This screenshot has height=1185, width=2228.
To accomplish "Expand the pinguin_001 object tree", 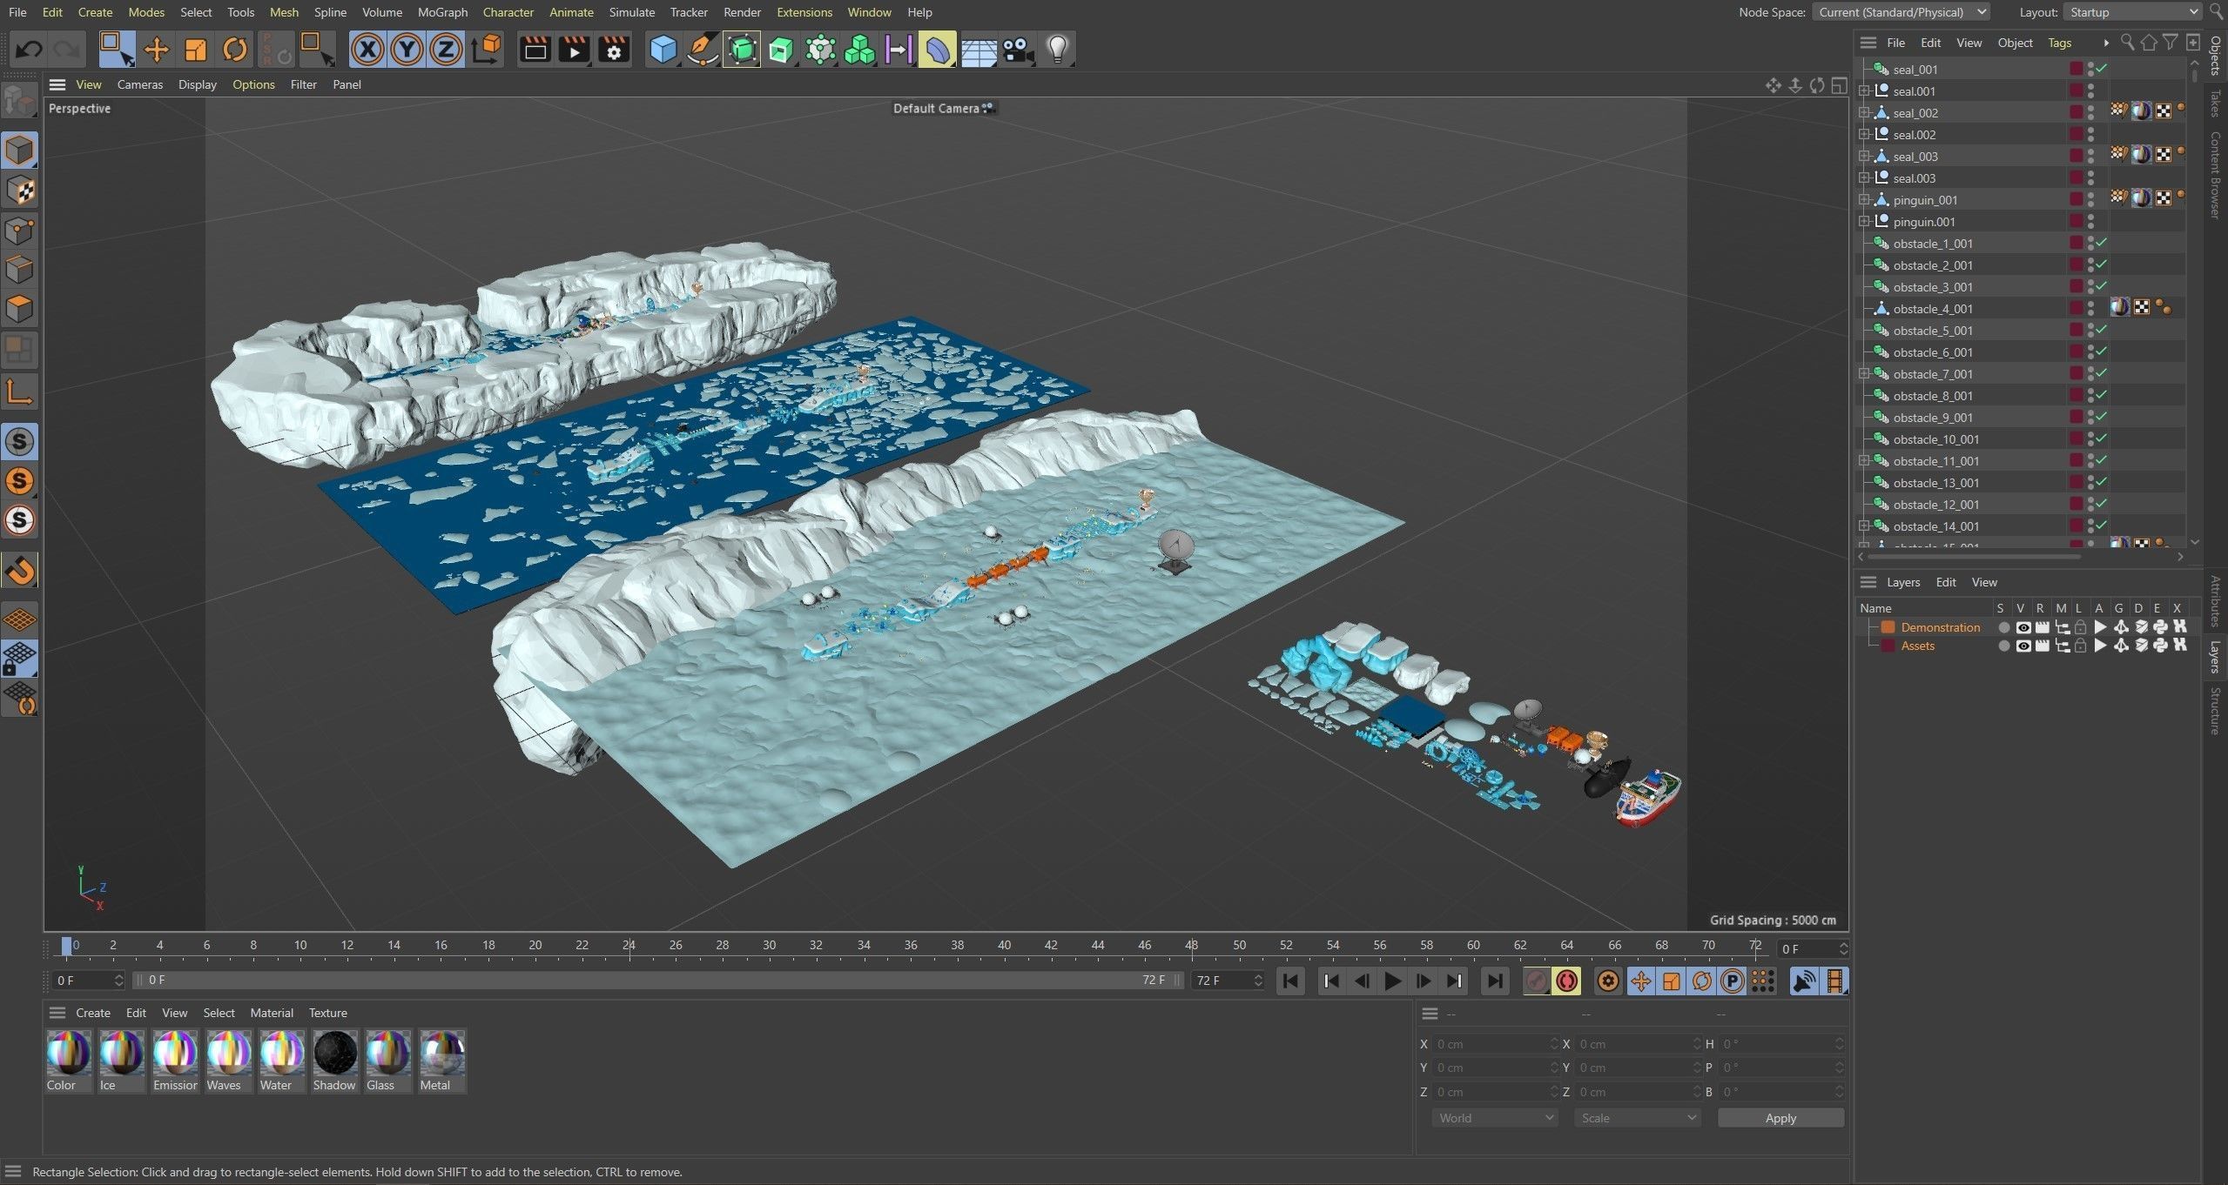I will [x=1864, y=199].
